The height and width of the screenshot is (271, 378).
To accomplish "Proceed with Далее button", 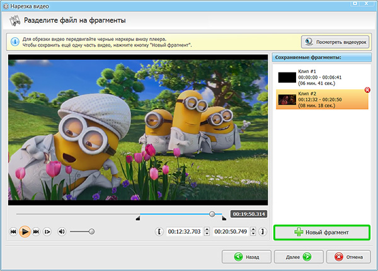I will pyautogui.click(x=299, y=257).
